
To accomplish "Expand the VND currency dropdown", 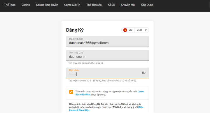I will (141, 30).
